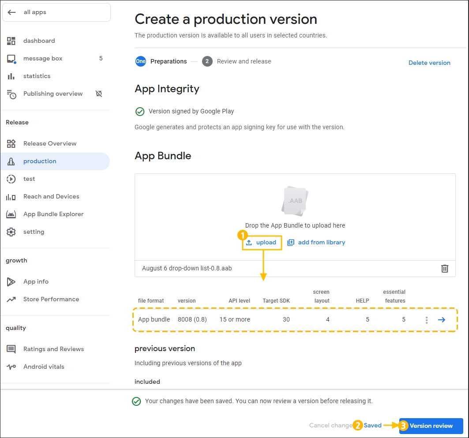Click the upload button
Image resolution: width=469 pixels, height=438 pixels.
tap(262, 243)
